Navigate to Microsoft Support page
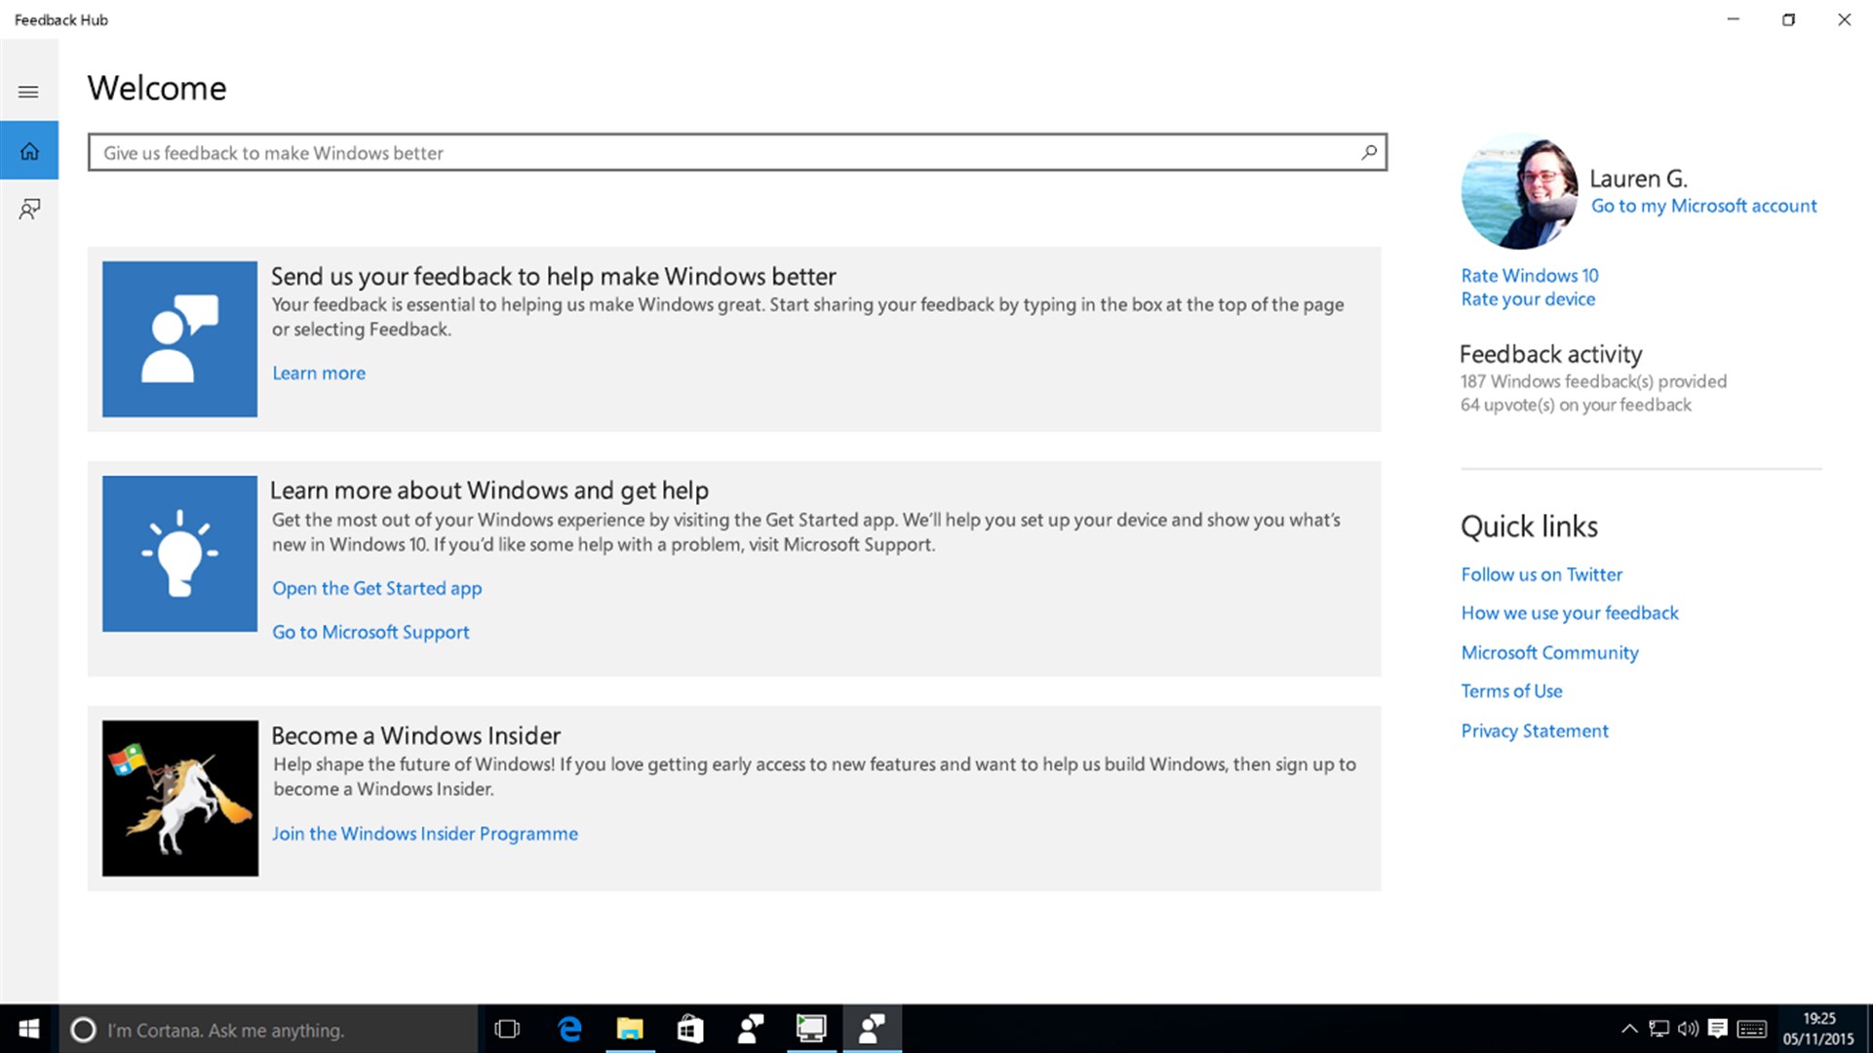 pos(370,630)
